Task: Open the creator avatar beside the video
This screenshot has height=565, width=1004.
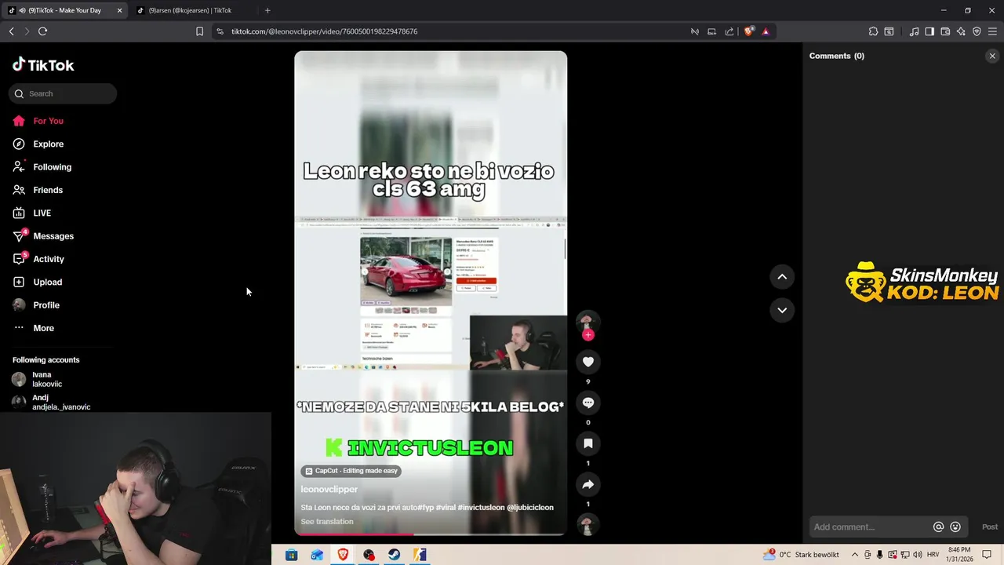Action: 587,320
